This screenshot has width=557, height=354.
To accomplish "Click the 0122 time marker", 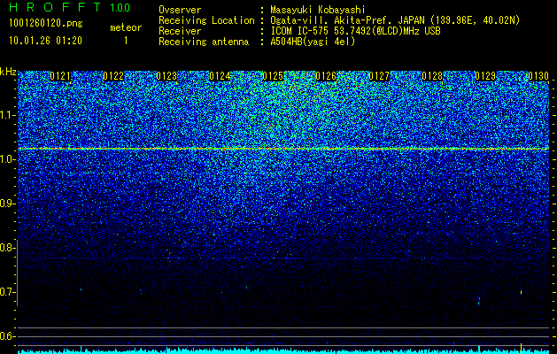I will coord(113,76).
